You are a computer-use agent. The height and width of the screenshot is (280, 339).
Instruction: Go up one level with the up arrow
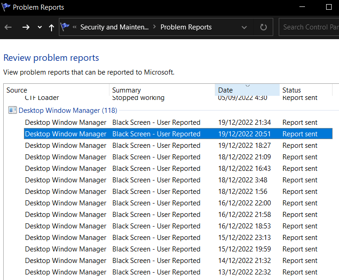(x=52, y=28)
